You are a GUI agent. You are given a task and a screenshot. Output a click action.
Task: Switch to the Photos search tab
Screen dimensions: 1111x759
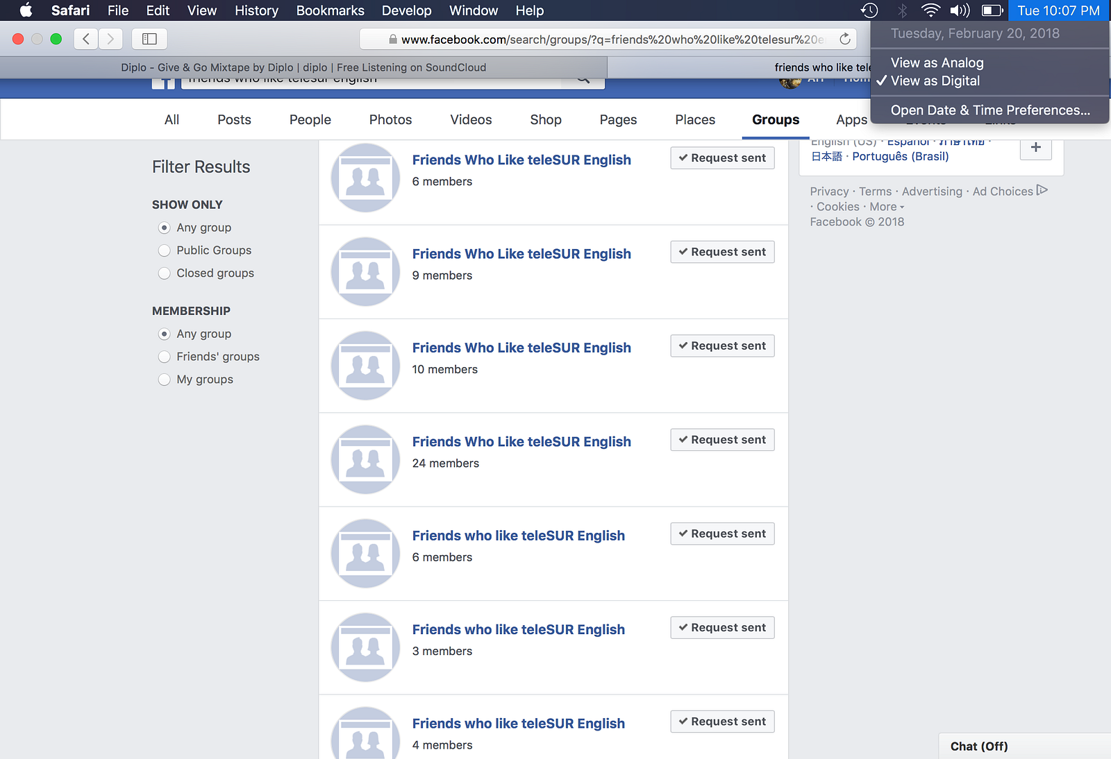coord(390,119)
